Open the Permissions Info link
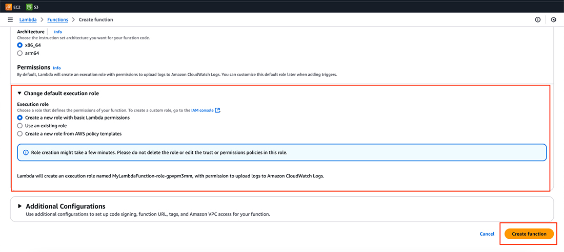 [x=57, y=68]
